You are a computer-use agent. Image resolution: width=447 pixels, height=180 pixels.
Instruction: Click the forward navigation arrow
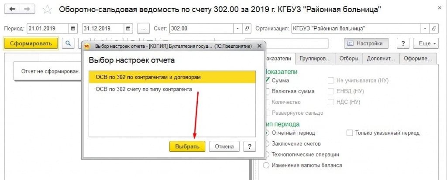[x=27, y=9]
